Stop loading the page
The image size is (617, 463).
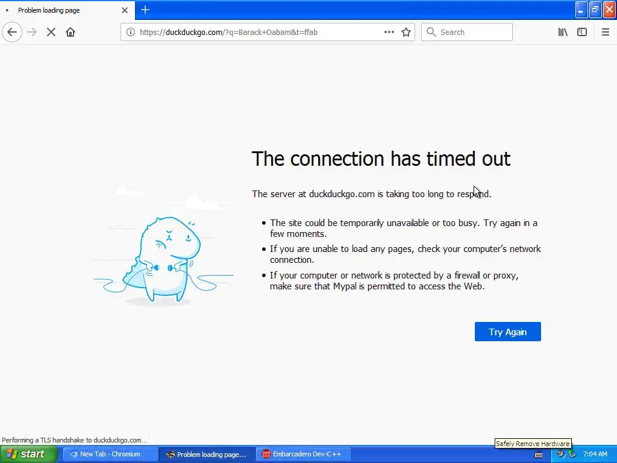pyautogui.click(x=51, y=32)
